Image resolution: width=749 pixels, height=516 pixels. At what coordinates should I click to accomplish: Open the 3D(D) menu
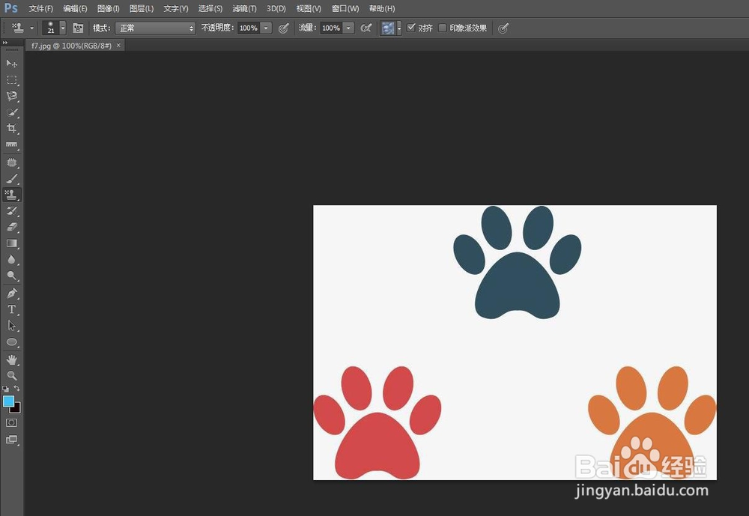click(x=276, y=8)
